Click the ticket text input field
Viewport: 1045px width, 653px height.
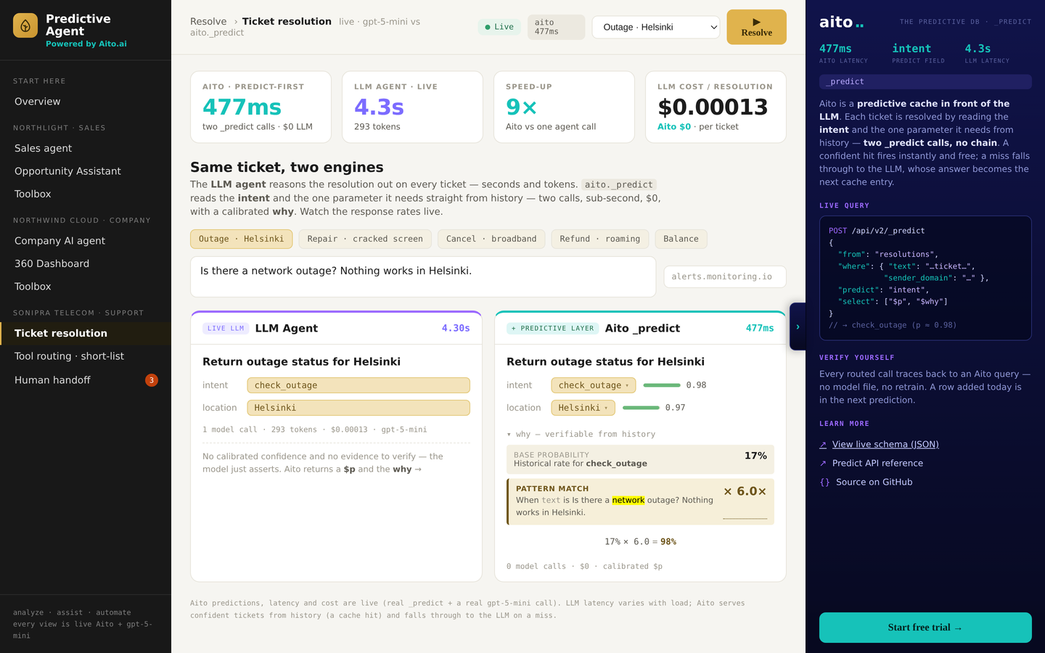(423, 276)
